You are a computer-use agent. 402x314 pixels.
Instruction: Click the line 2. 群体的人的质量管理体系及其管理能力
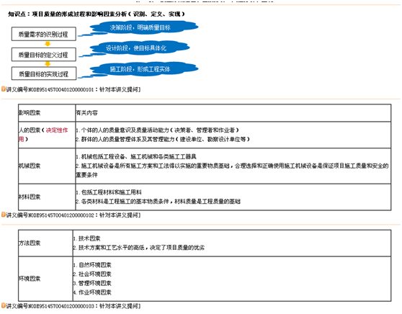[162, 139]
